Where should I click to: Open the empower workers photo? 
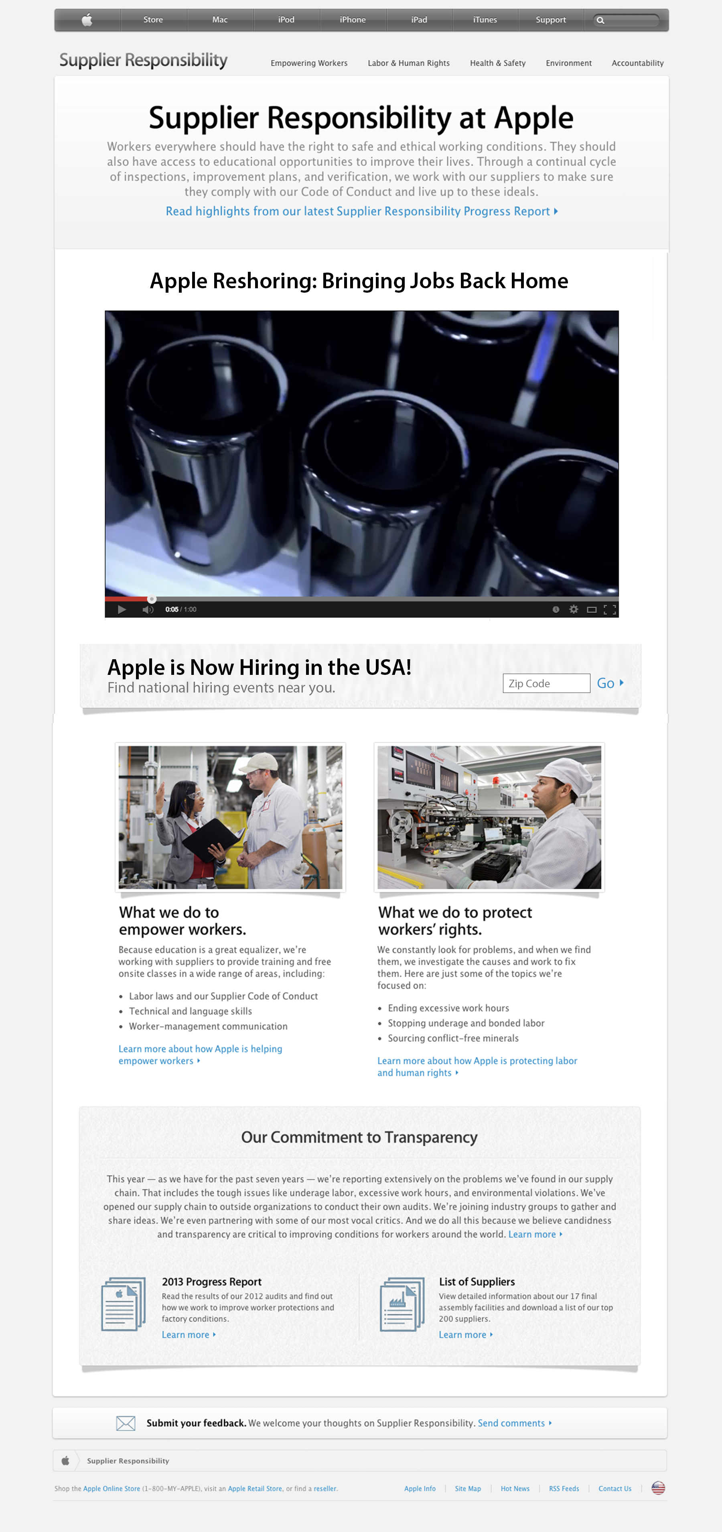pos(231,817)
